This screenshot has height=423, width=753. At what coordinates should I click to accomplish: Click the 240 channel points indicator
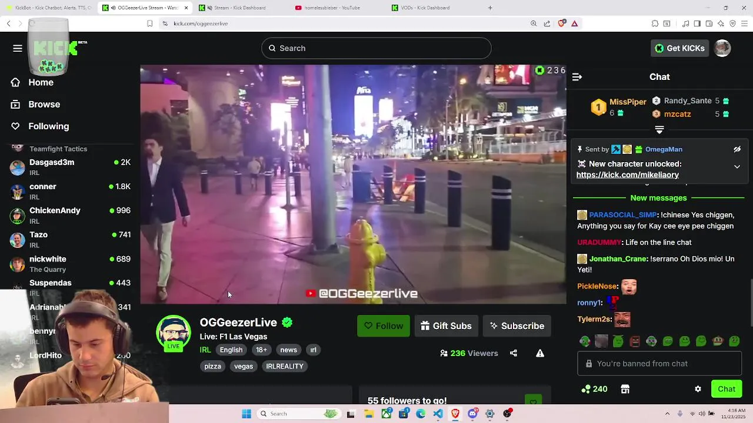coord(594,389)
